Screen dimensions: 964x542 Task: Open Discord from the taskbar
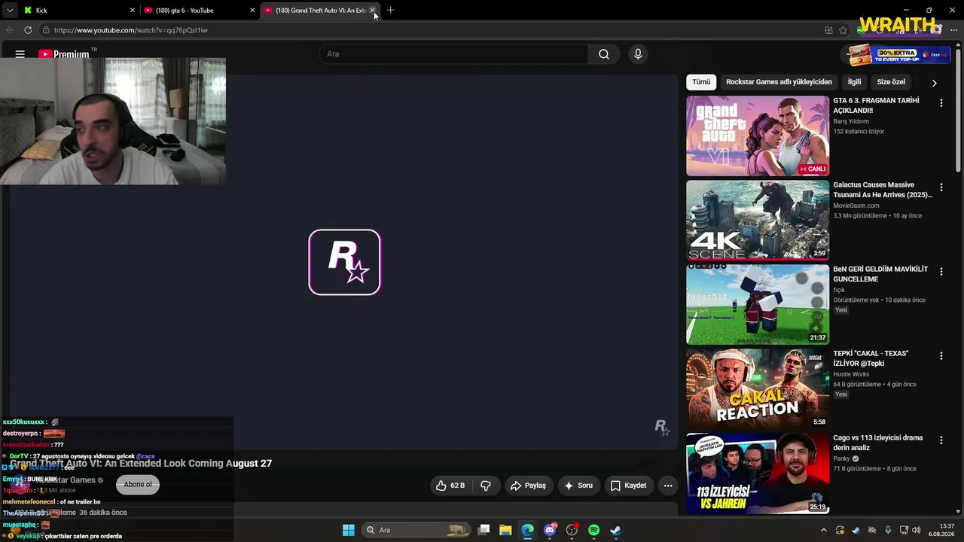coord(550,530)
